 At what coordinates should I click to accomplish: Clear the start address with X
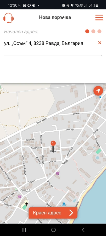tap(100, 43)
